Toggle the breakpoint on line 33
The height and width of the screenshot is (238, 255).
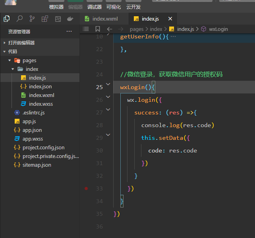(x=86, y=188)
